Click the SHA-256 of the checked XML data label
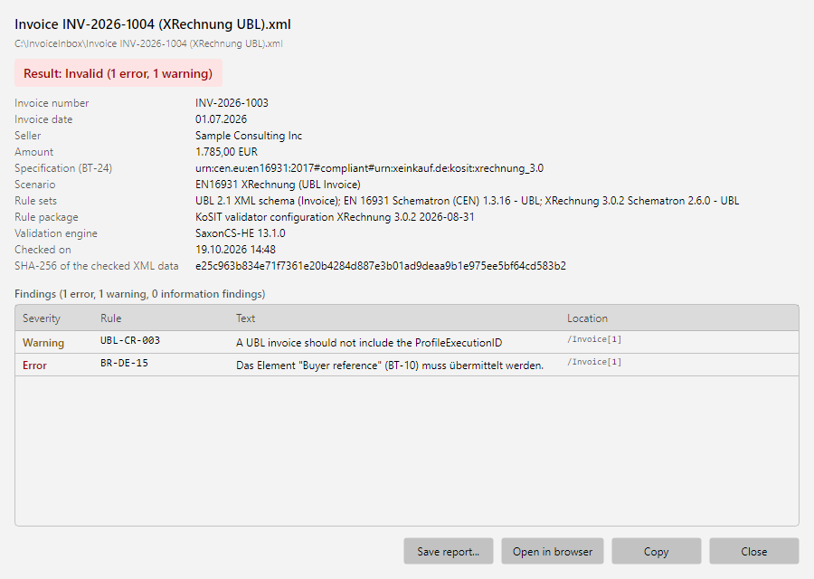 [96, 266]
